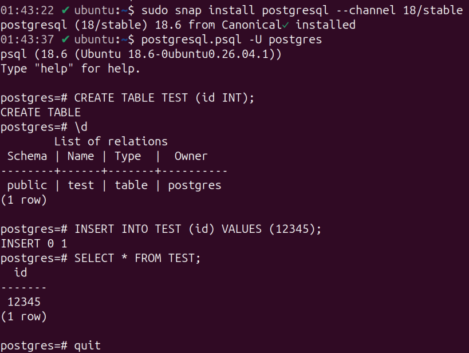The height and width of the screenshot is (353, 469).
Task: Click the 12345 value in query result
Action: point(24,302)
